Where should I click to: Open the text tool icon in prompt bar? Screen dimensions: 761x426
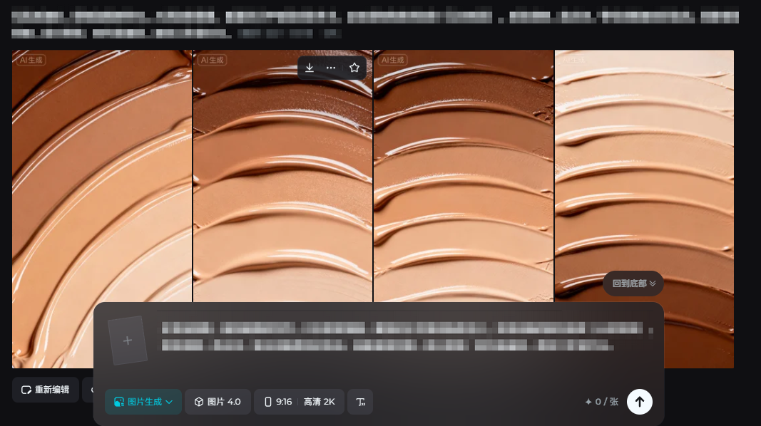[360, 402]
